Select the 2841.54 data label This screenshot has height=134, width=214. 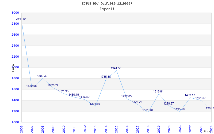pyautogui.click(x=21, y=19)
